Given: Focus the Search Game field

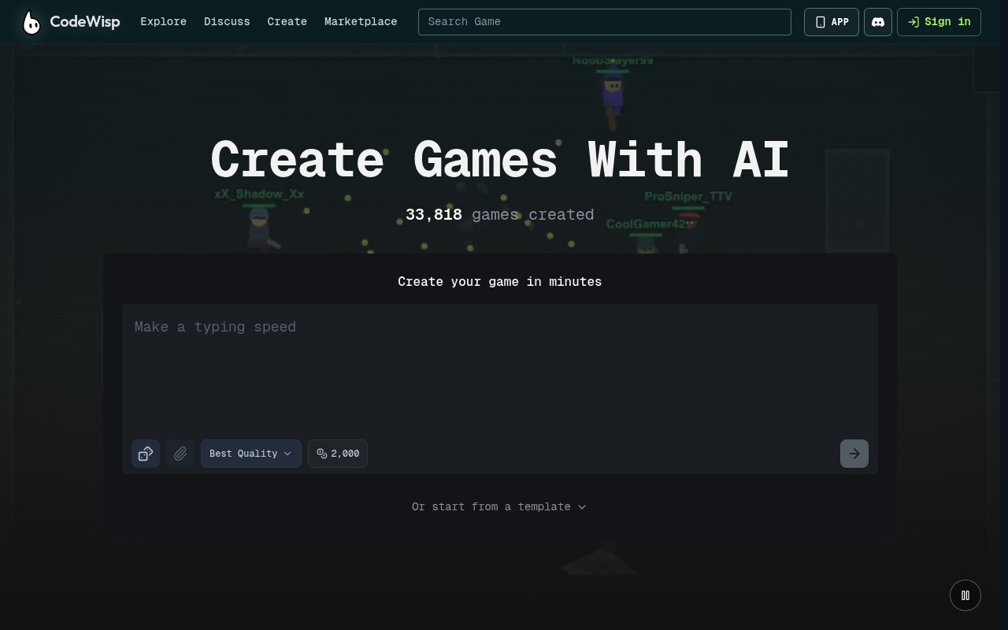Looking at the screenshot, I should point(604,22).
